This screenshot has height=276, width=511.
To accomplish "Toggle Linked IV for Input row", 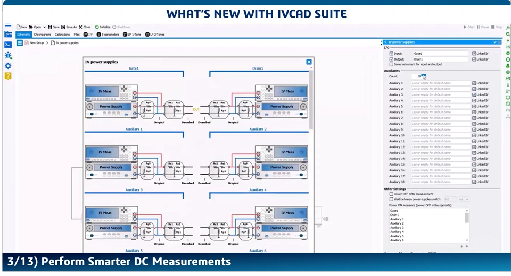I will pyautogui.click(x=474, y=53).
